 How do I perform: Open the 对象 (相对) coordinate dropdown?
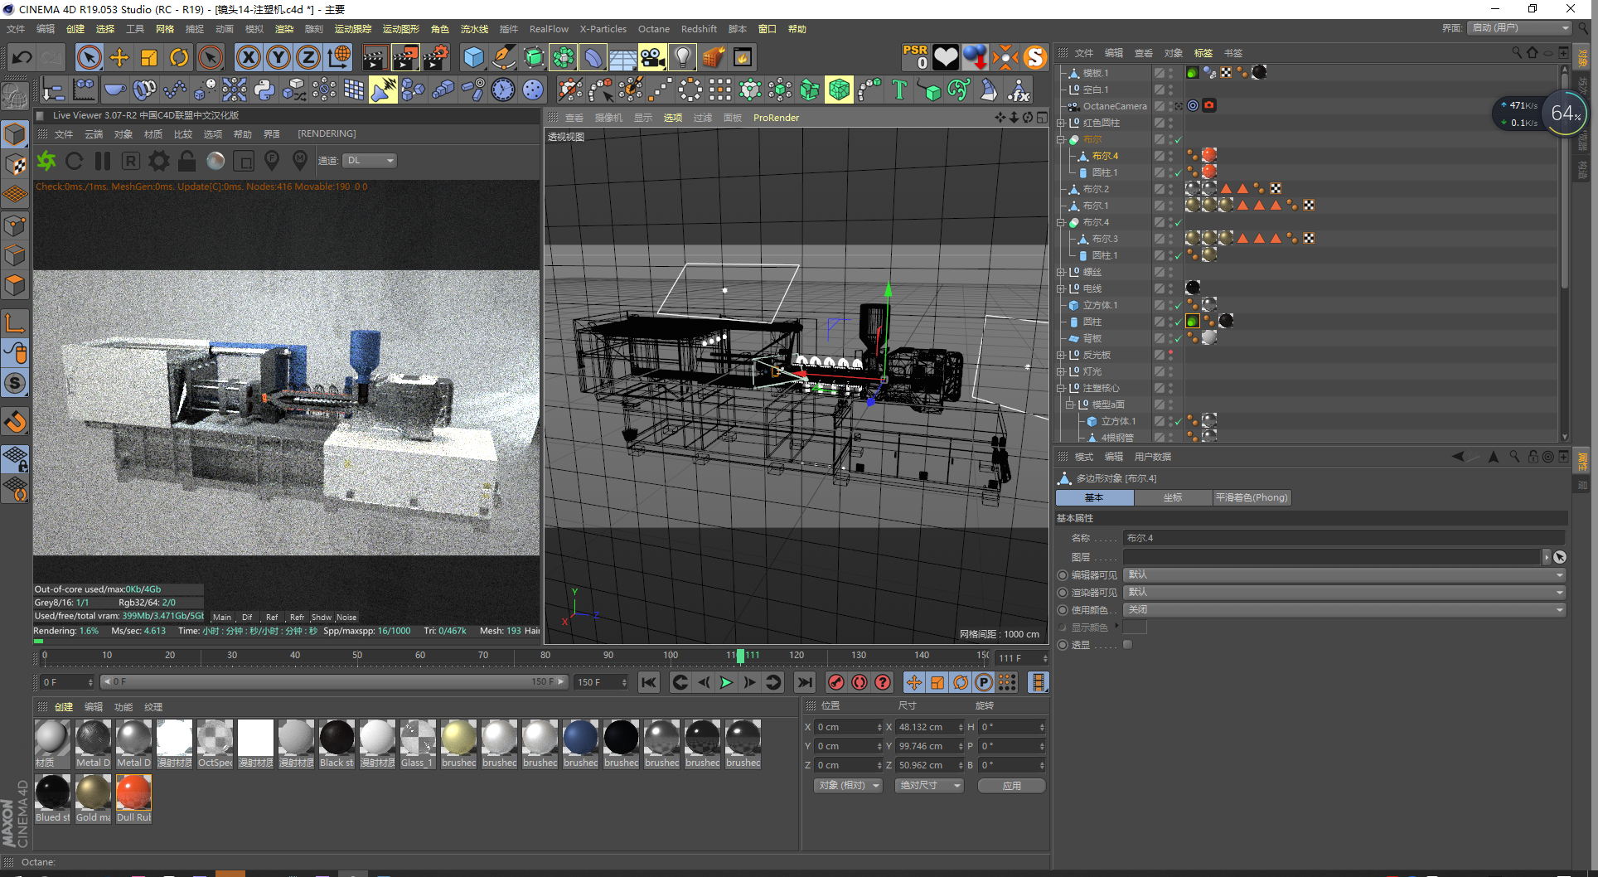tap(848, 785)
